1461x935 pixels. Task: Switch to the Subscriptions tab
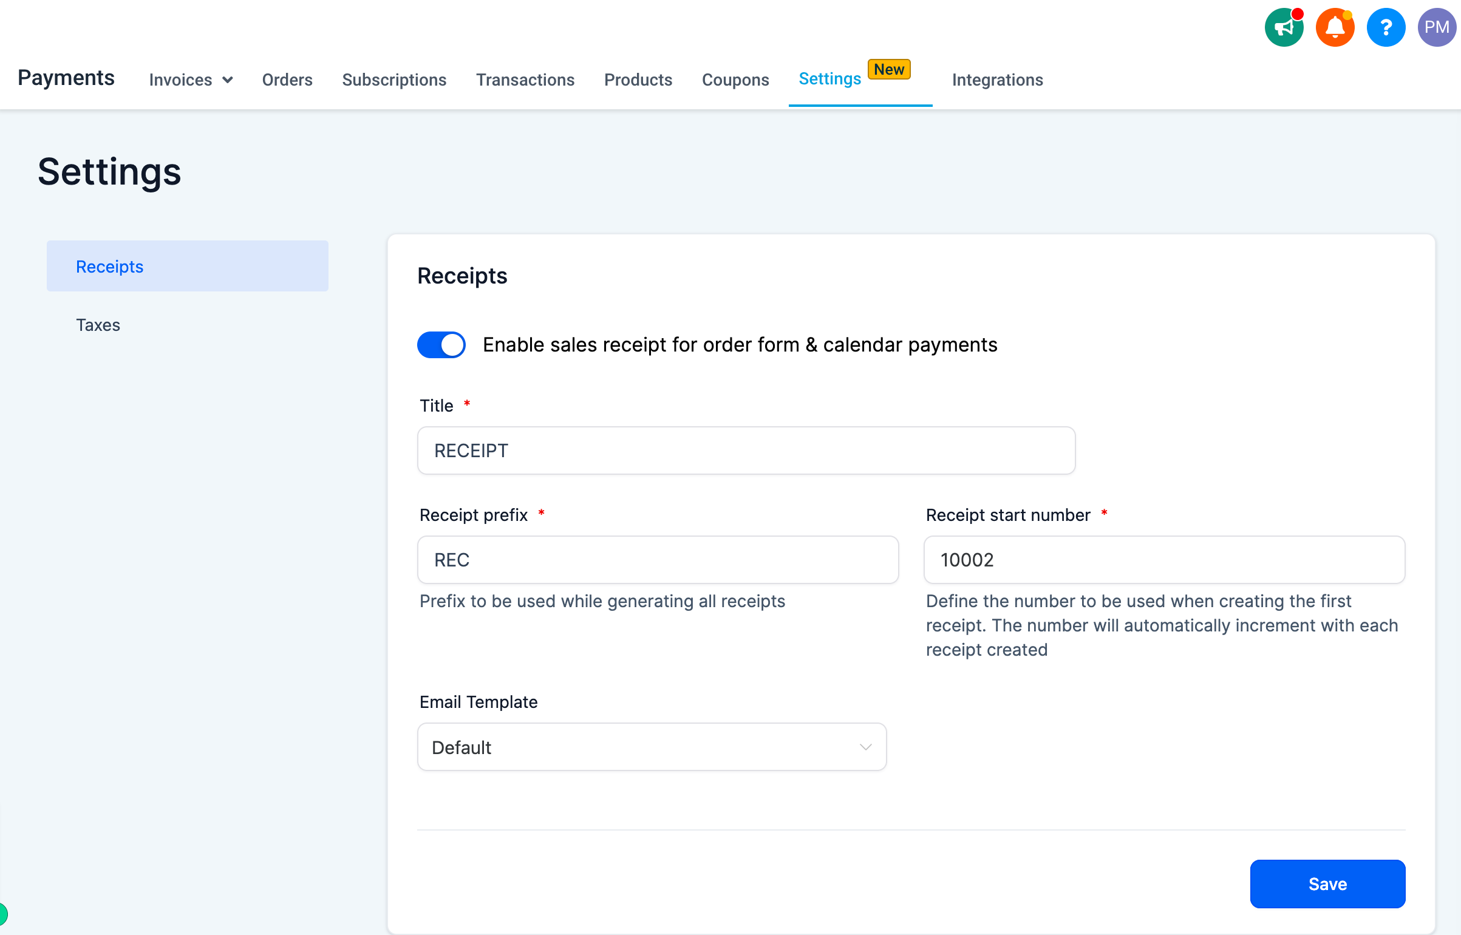[x=394, y=80]
